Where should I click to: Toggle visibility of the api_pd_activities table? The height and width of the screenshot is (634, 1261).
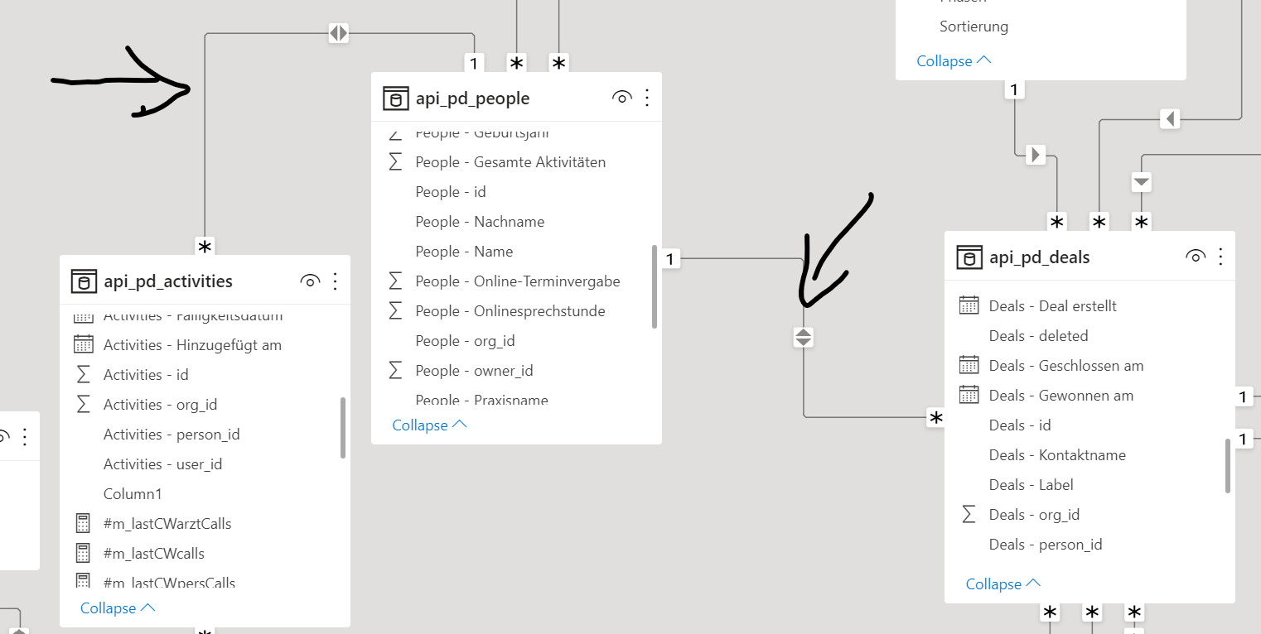coord(310,281)
